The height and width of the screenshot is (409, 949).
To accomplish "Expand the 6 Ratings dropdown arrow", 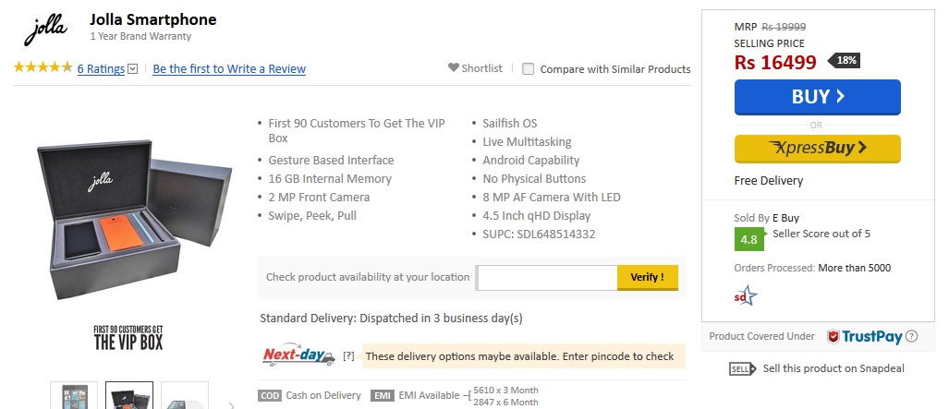I will click(x=133, y=69).
